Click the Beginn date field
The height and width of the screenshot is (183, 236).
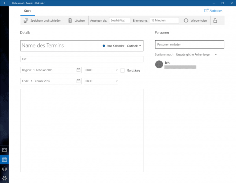click(x=51, y=70)
